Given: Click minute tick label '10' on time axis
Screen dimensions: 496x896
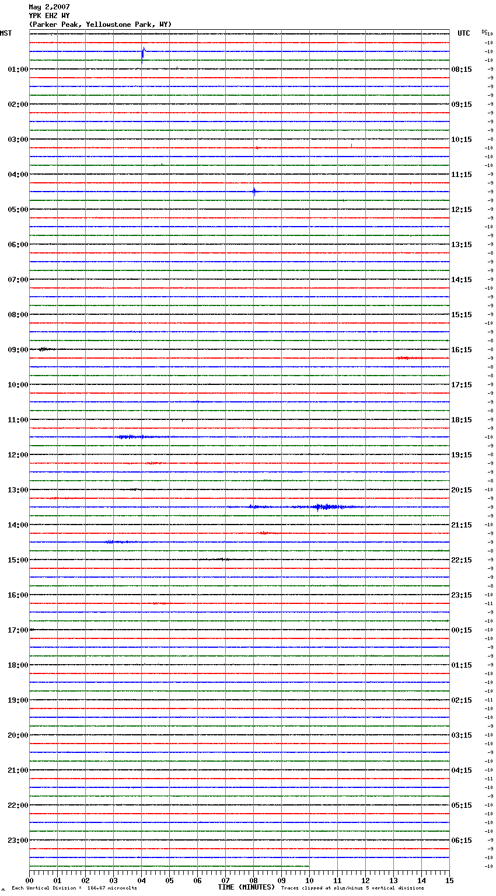Looking at the screenshot, I should (309, 880).
